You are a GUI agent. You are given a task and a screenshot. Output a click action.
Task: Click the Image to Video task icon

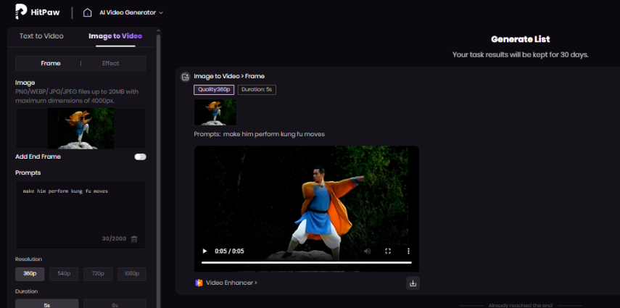pos(186,76)
